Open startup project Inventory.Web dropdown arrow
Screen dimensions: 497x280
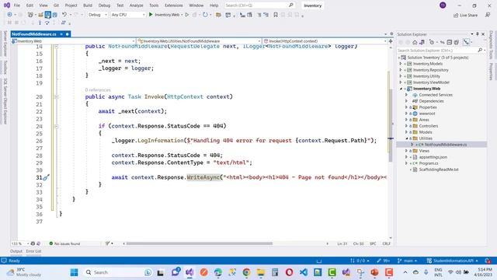tap(182, 15)
